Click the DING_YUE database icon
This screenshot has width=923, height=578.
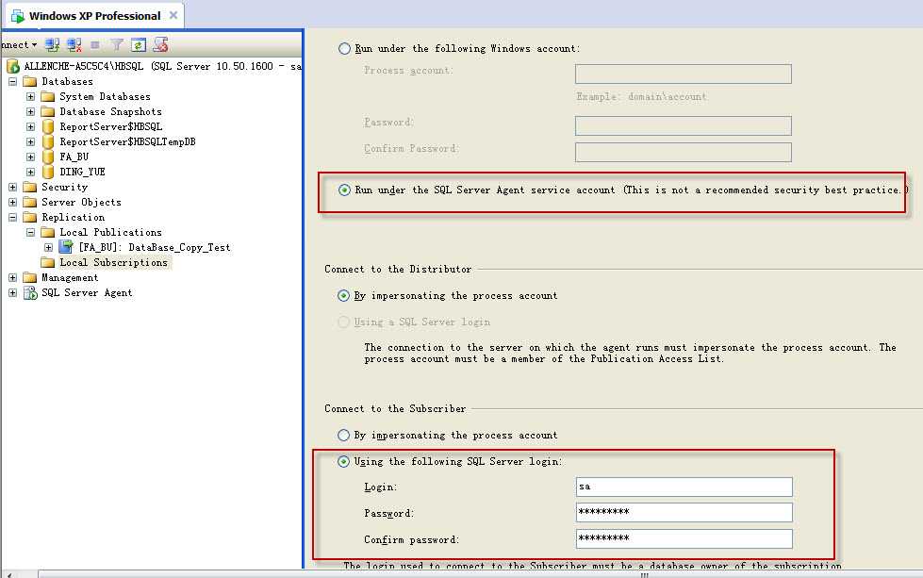point(48,172)
